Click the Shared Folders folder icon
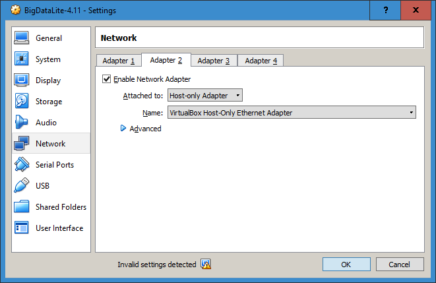 click(x=21, y=206)
